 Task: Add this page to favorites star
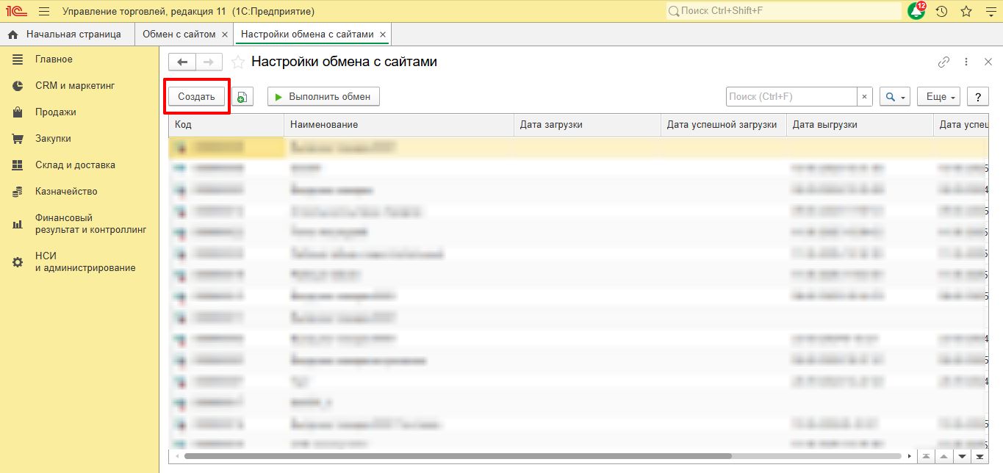tap(237, 62)
